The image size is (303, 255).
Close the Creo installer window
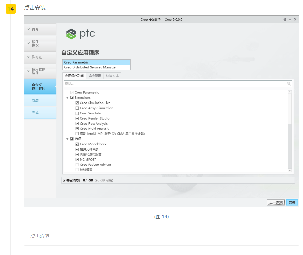coord(295,20)
